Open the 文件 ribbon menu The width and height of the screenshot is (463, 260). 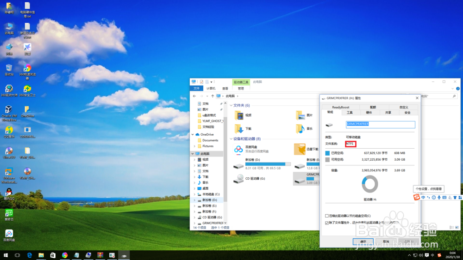click(x=196, y=88)
